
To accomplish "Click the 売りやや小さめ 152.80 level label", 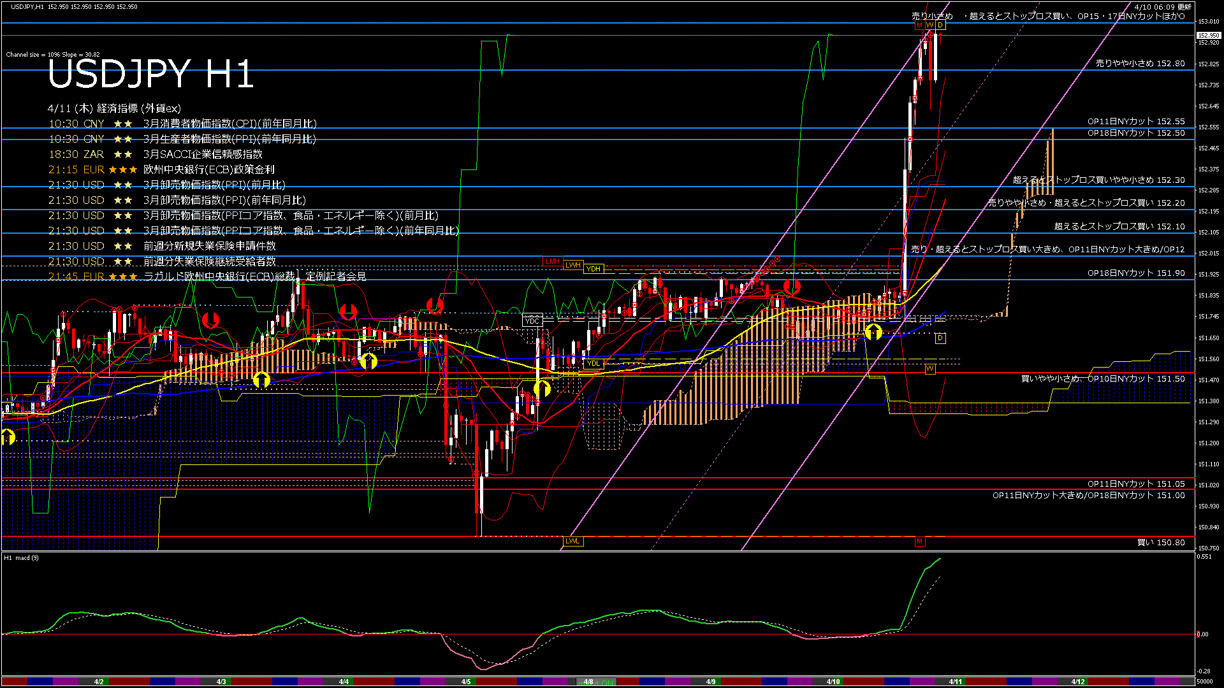I will click(1140, 64).
